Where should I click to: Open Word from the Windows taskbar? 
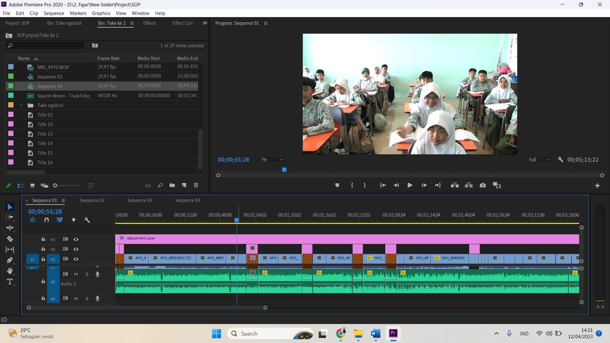376,333
